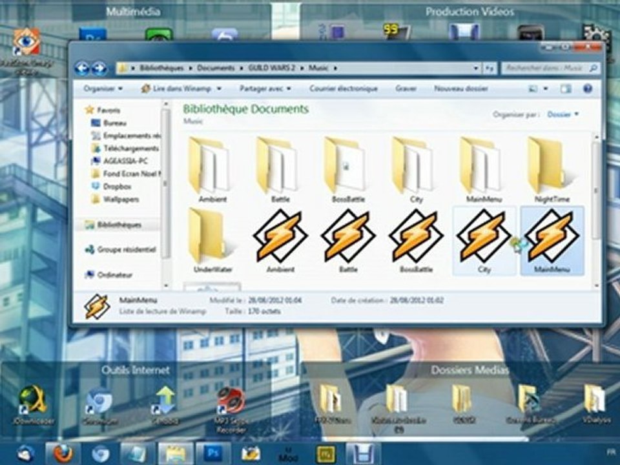
Task: Click the Explorer help question mark icon
Action: click(588, 88)
